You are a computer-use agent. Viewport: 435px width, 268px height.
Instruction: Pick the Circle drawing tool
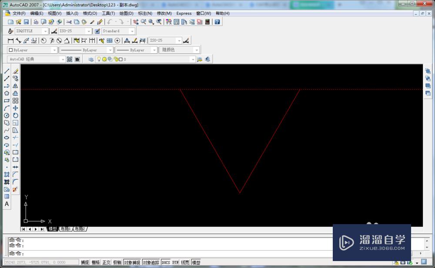[x=7, y=115]
